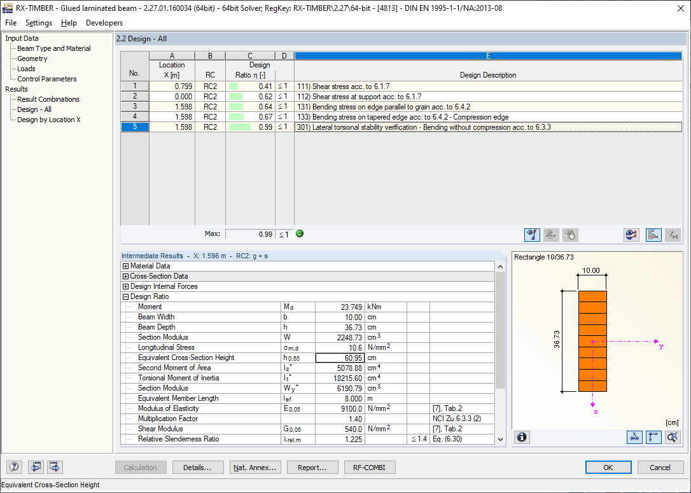691x493 pixels.
Task: Click the Report... button
Action: point(312,468)
